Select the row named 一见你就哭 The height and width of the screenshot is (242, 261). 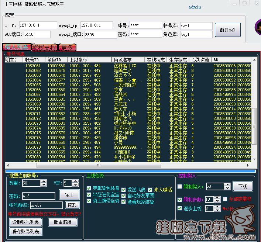tap(128, 85)
